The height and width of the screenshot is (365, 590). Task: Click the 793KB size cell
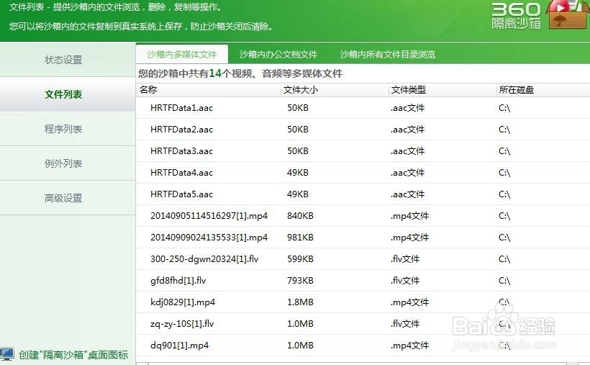300,281
